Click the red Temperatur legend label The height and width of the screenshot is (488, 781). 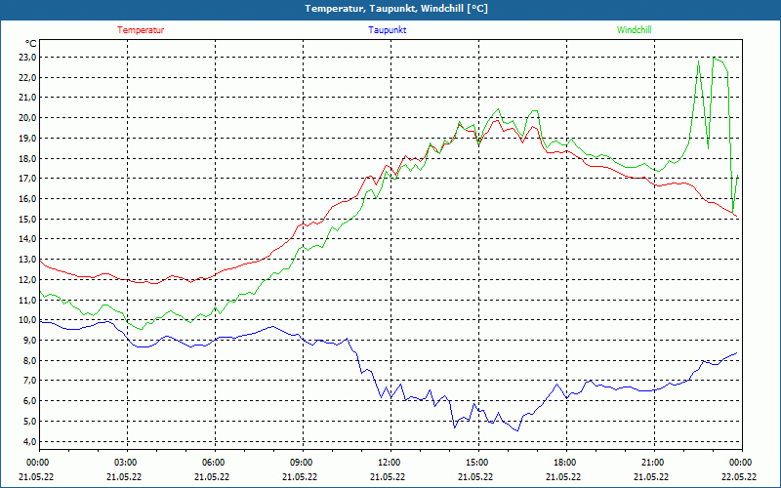[141, 30]
